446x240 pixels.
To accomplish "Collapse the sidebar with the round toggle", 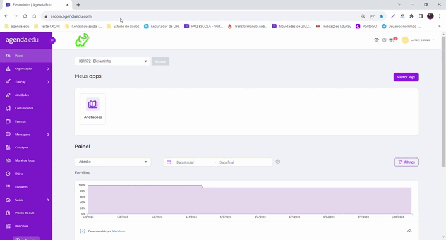I will (x=52, y=40).
